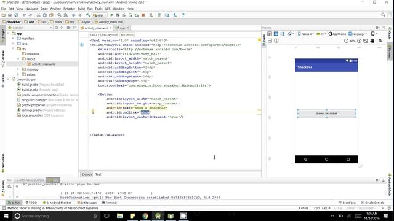Click the Redo arrow in toolbar
394x221 pixels.
30,15
